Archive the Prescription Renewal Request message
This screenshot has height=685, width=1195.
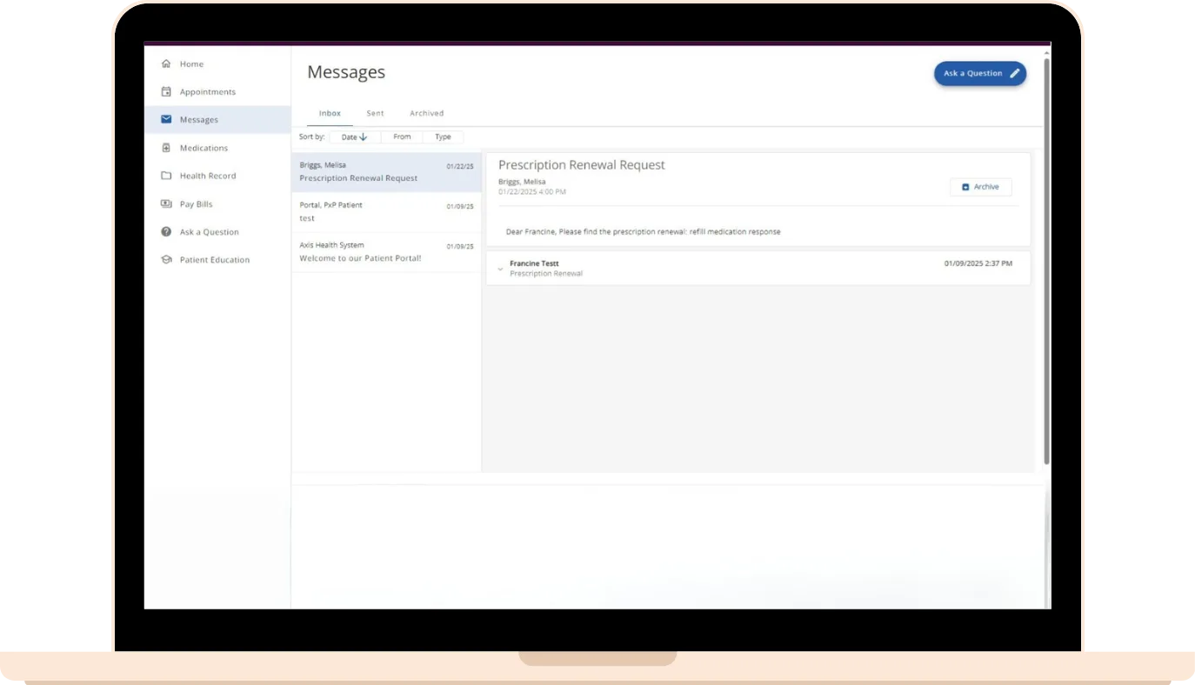point(980,187)
